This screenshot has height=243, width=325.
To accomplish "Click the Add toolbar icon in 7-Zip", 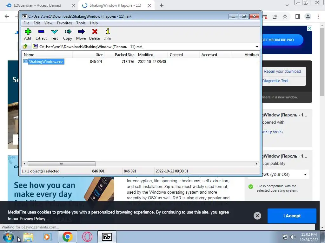I will (x=28, y=34).
